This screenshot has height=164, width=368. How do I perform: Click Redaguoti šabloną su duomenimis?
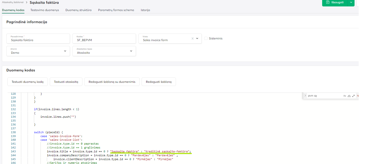[112, 82]
